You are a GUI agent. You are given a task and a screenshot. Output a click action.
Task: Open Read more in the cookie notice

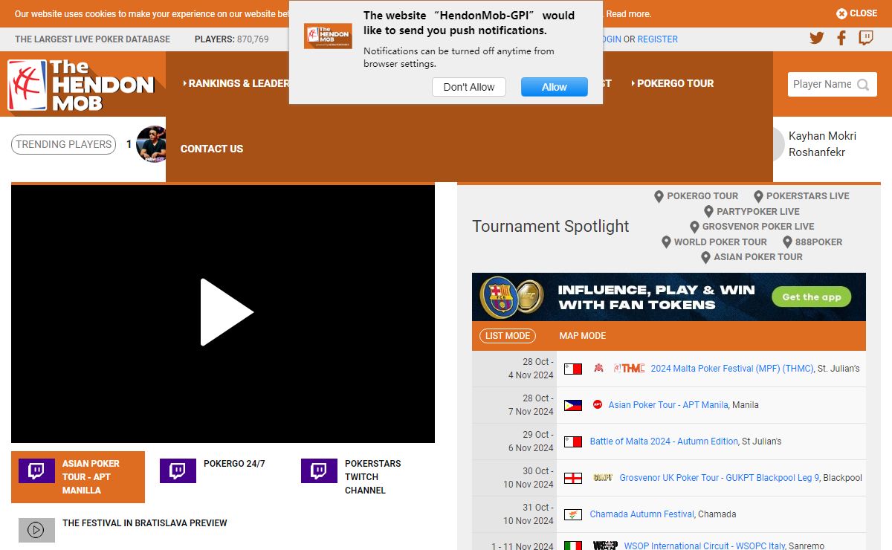click(x=629, y=13)
